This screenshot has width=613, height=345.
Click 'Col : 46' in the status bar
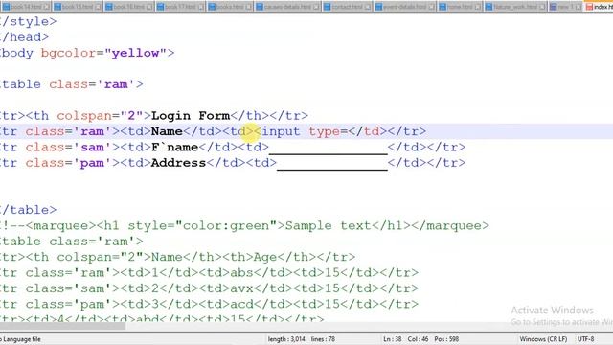[418, 339]
